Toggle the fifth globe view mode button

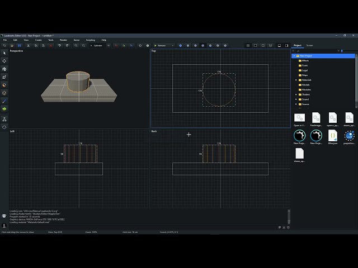point(210,46)
